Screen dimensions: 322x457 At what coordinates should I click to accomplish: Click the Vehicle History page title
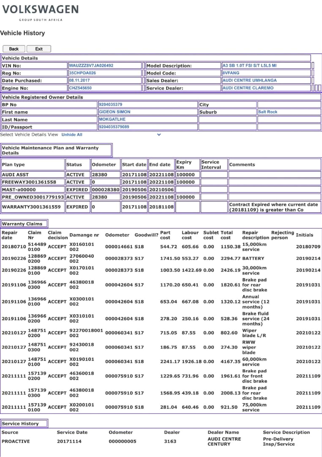[23, 33]
